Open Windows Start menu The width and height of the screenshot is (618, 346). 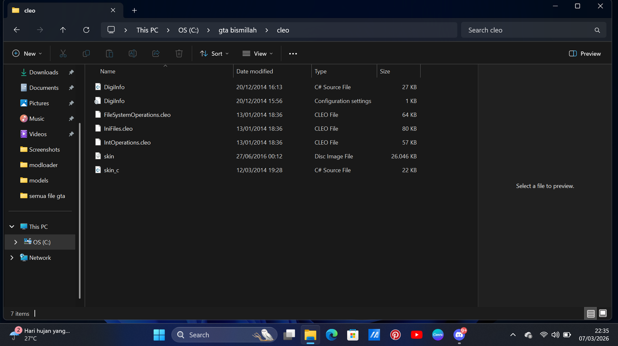click(159, 334)
